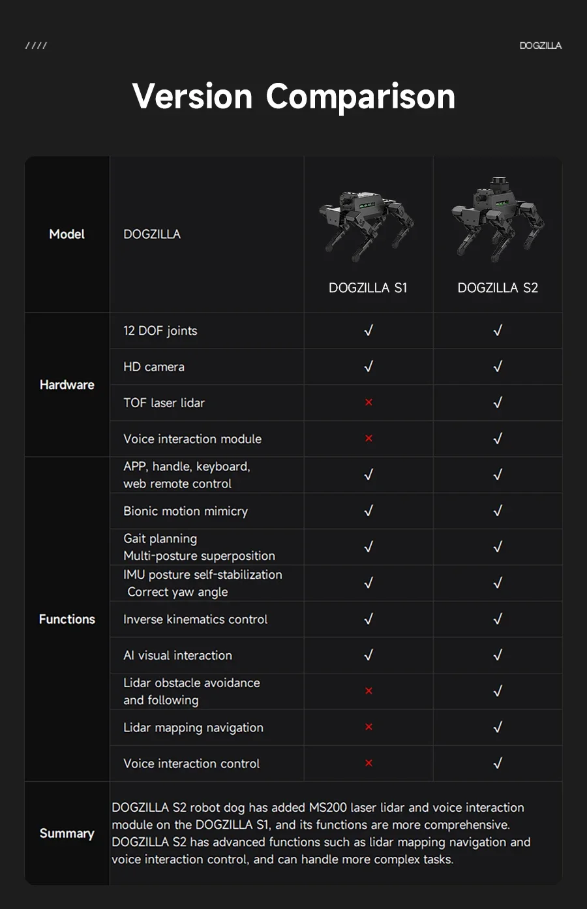The height and width of the screenshot is (909, 587).
Task: Click S2 checkmark for TOF laser lidar
Action: point(498,403)
